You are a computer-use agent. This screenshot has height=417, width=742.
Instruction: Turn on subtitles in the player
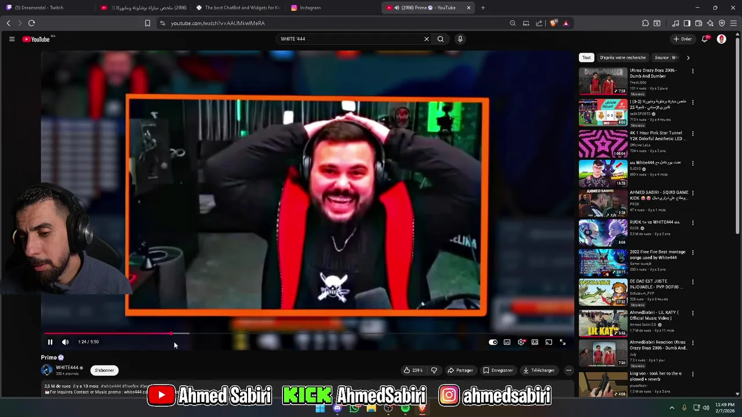coord(507,342)
